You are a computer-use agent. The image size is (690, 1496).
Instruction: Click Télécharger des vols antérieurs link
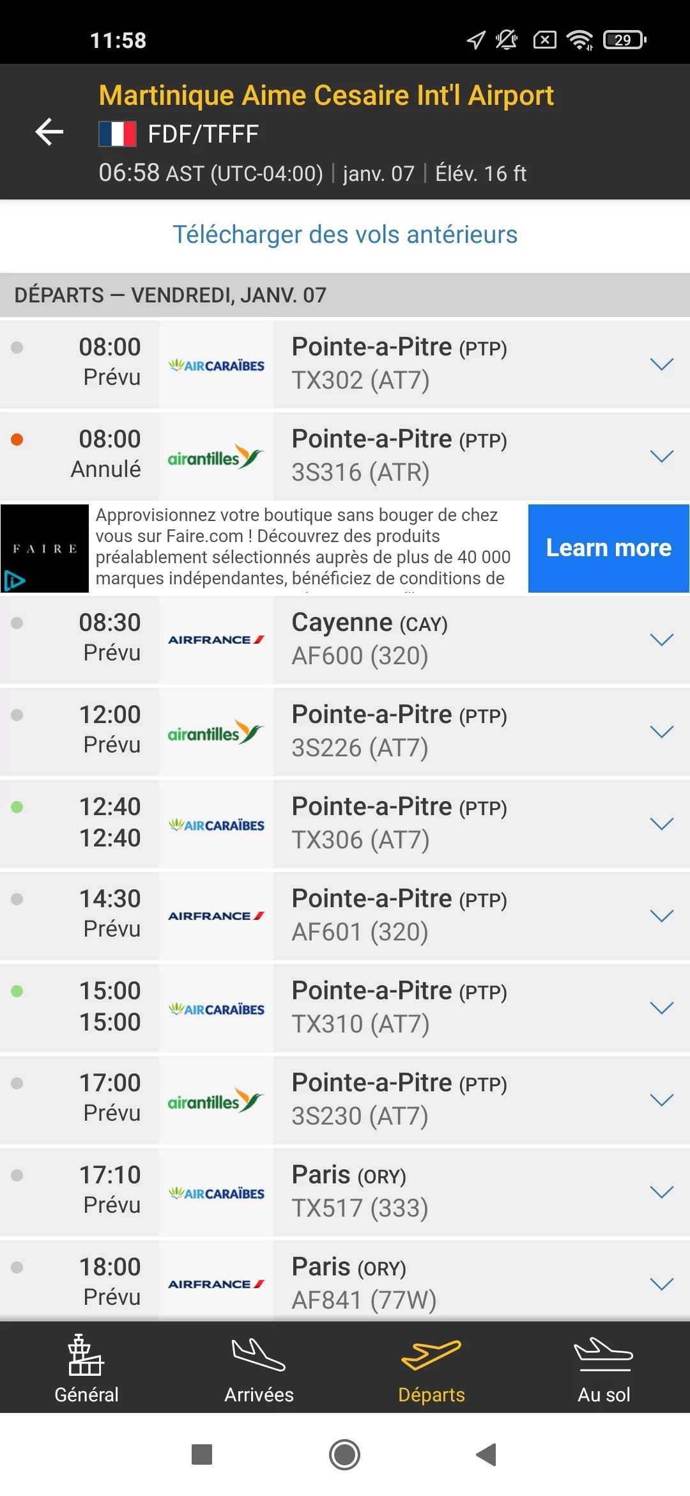(x=345, y=235)
